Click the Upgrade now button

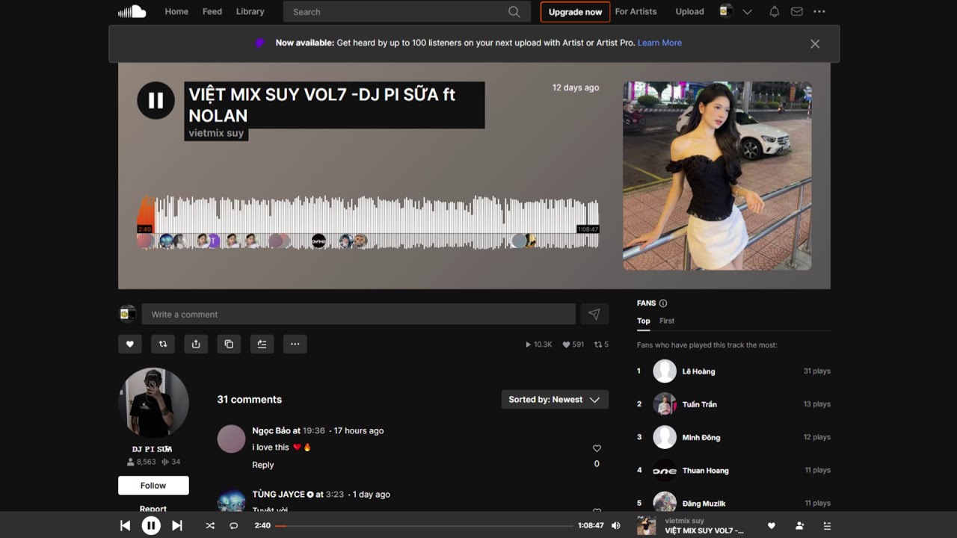click(575, 12)
